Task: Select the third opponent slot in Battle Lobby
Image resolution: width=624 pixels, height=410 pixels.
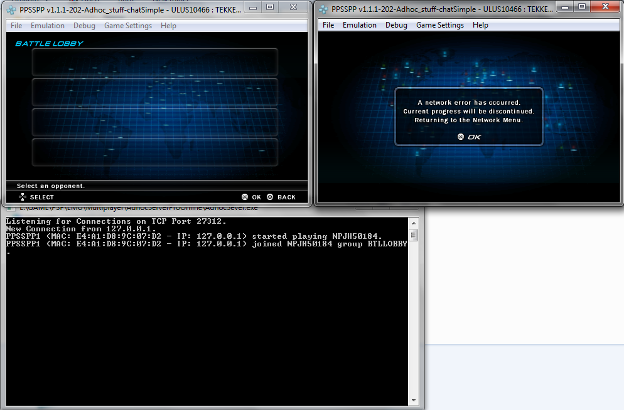Action: [x=154, y=122]
